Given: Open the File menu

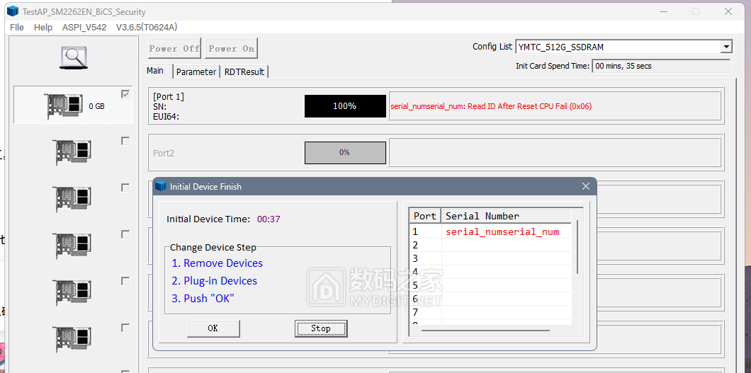Looking at the screenshot, I should point(17,28).
